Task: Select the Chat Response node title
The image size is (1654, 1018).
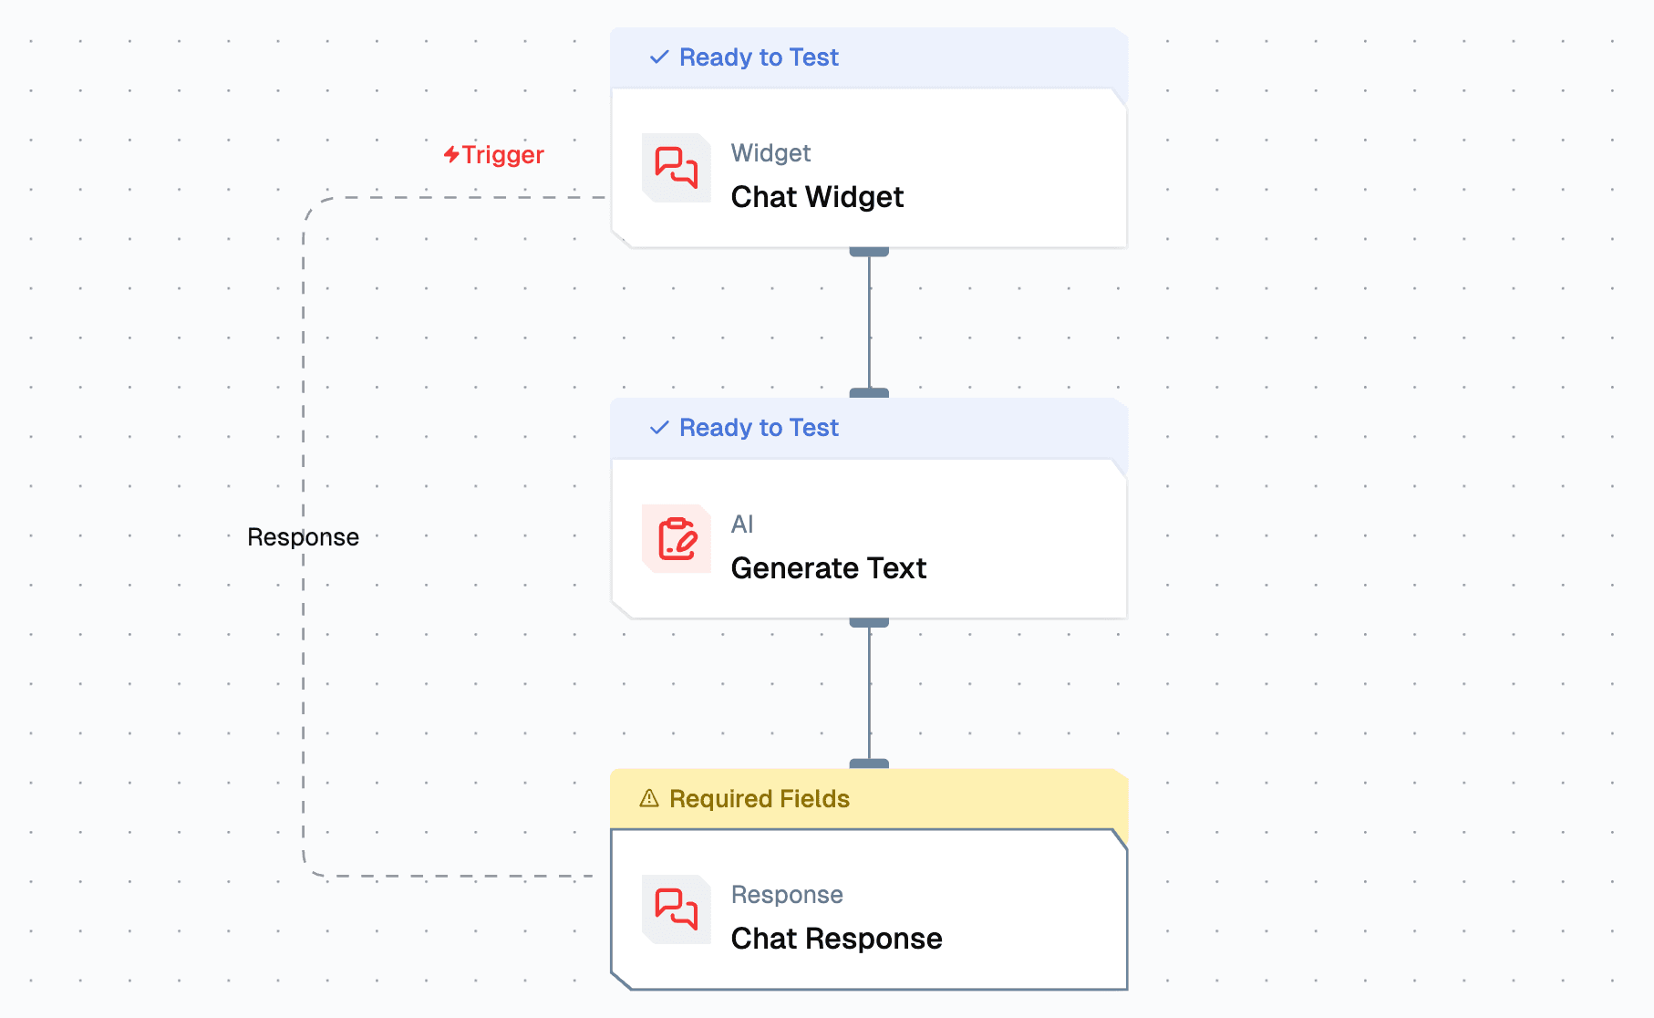Action: 836,939
